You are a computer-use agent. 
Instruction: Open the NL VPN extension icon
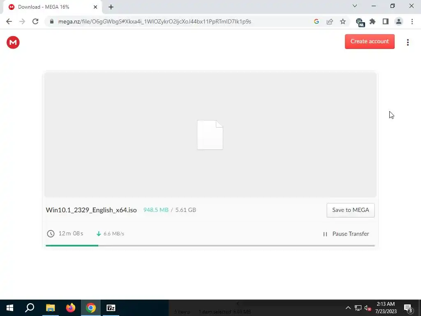click(x=360, y=22)
